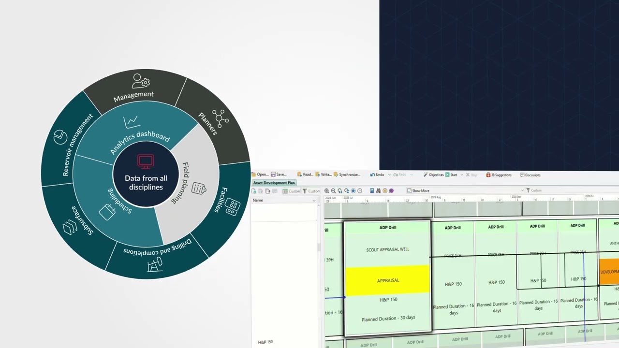619x348 pixels.
Task: Zoom in on the Gantt timeline
Action: (x=327, y=191)
